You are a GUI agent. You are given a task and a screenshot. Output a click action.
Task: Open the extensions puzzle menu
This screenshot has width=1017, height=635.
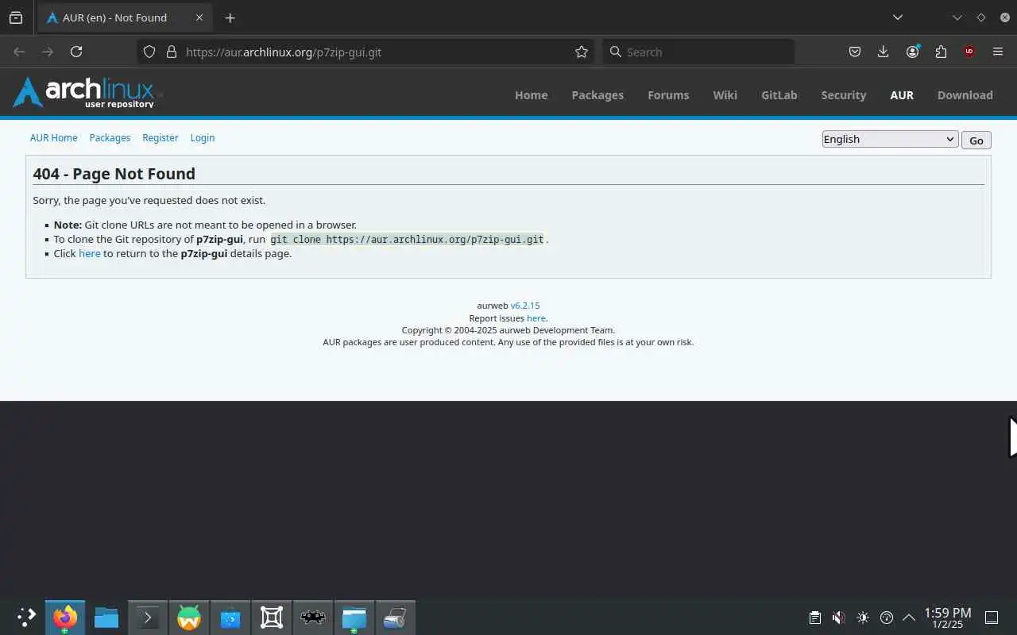tap(941, 52)
